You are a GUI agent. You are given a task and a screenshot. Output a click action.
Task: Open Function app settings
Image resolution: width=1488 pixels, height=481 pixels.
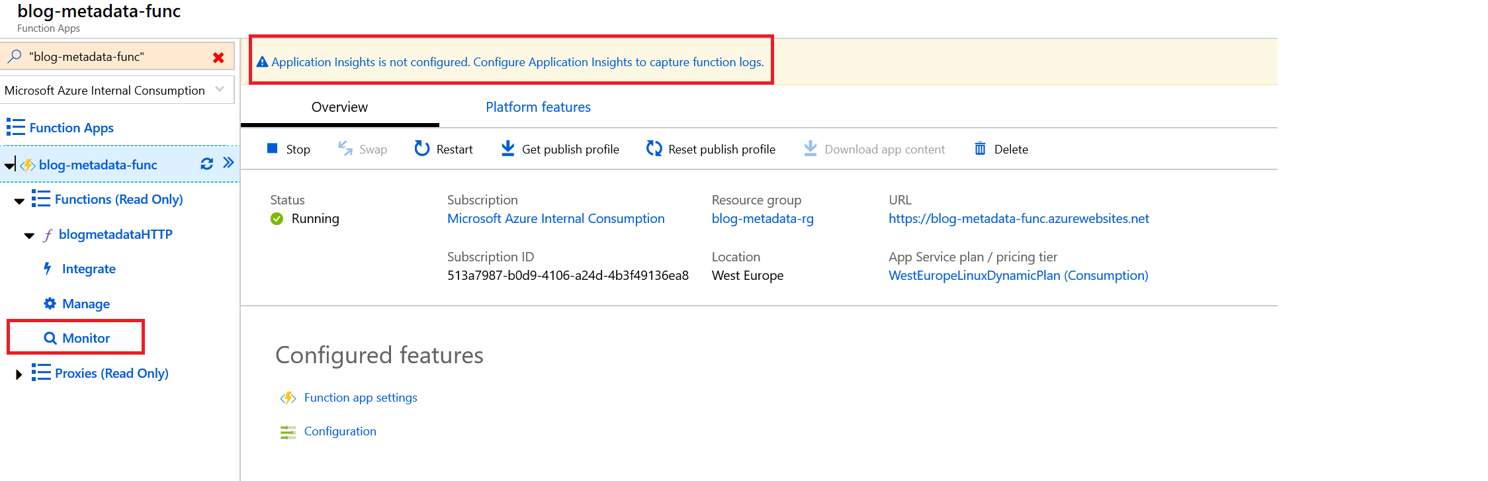pos(360,398)
